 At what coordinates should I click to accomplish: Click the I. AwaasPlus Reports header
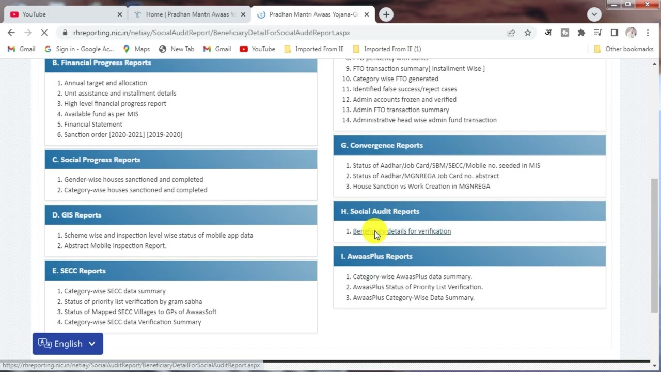(469, 256)
